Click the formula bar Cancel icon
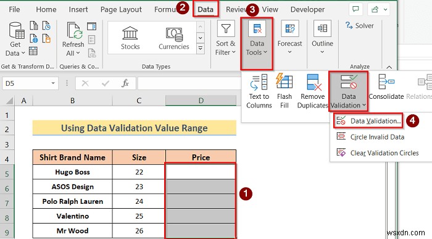Screen dimensions: 432x239 [85, 83]
